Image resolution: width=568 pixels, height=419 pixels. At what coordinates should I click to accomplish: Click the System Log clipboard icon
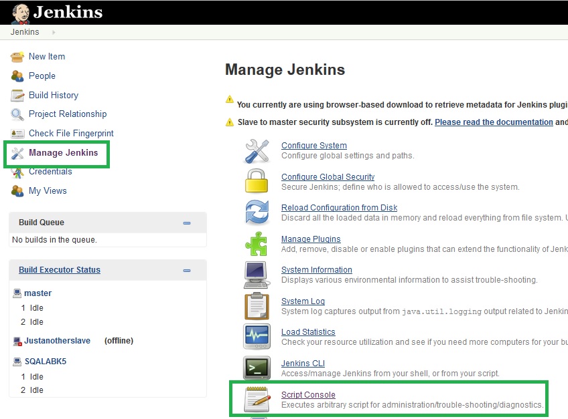257,306
